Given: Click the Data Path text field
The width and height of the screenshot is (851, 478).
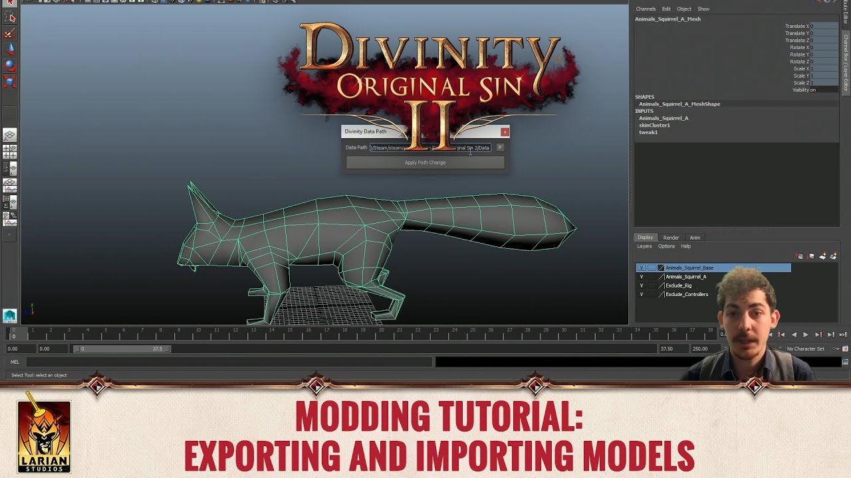Looking at the screenshot, I should pyautogui.click(x=431, y=147).
